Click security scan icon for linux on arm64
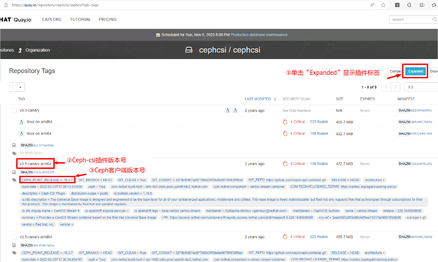 285,134
